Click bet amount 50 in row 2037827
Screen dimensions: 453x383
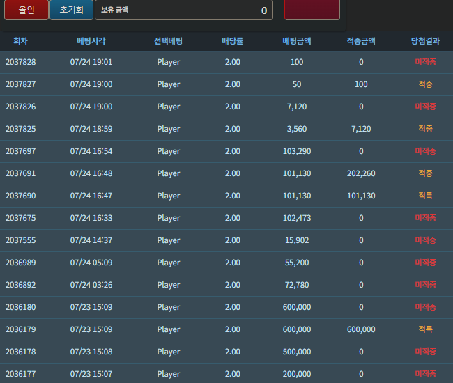coord(297,84)
